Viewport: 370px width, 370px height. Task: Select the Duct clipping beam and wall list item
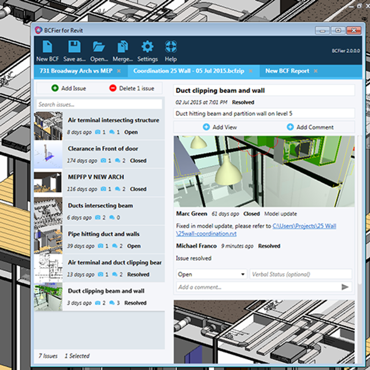99,296
